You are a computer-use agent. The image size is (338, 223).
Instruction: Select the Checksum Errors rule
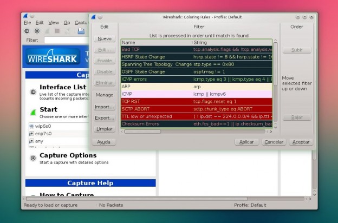pos(197,124)
